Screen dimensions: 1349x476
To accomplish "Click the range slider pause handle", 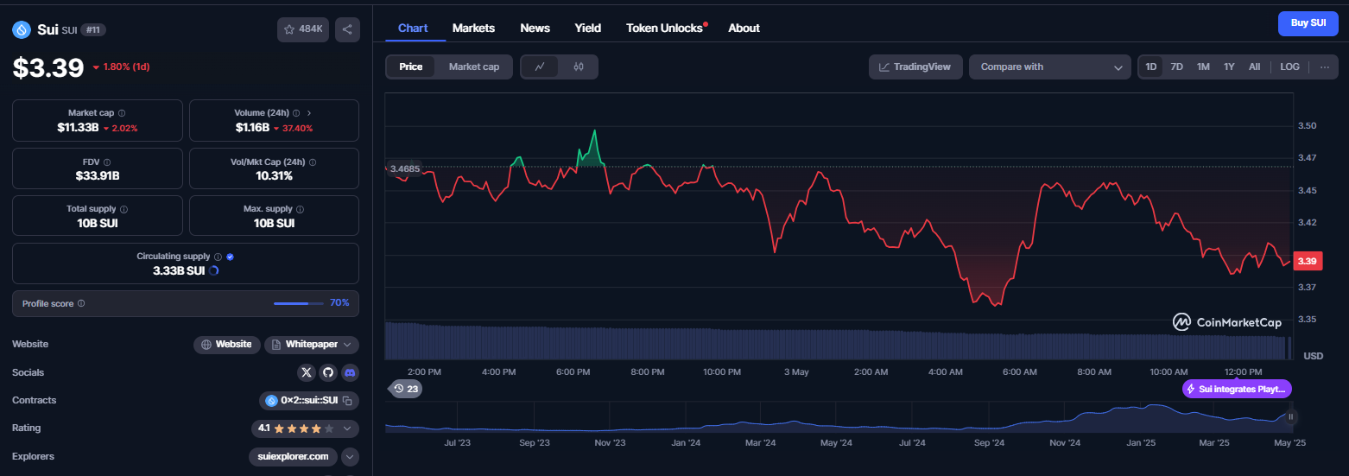I will (x=1291, y=417).
